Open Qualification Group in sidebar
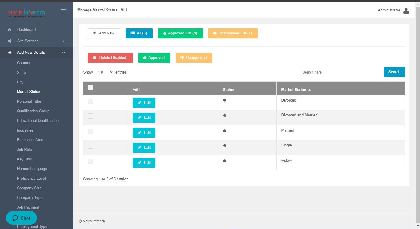This screenshot has width=420, height=229. pyautogui.click(x=33, y=111)
